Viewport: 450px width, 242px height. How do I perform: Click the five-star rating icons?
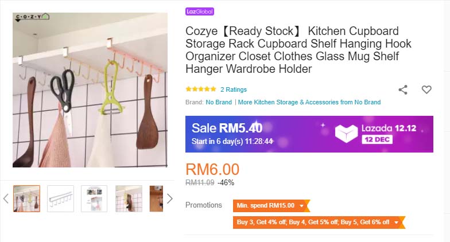tap(201, 89)
